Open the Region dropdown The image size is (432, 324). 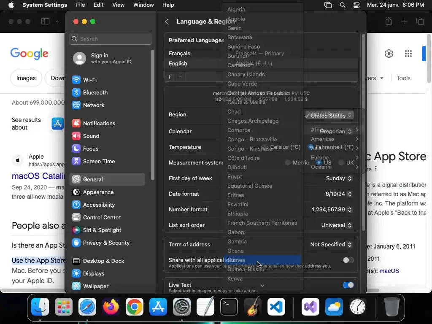(329, 115)
